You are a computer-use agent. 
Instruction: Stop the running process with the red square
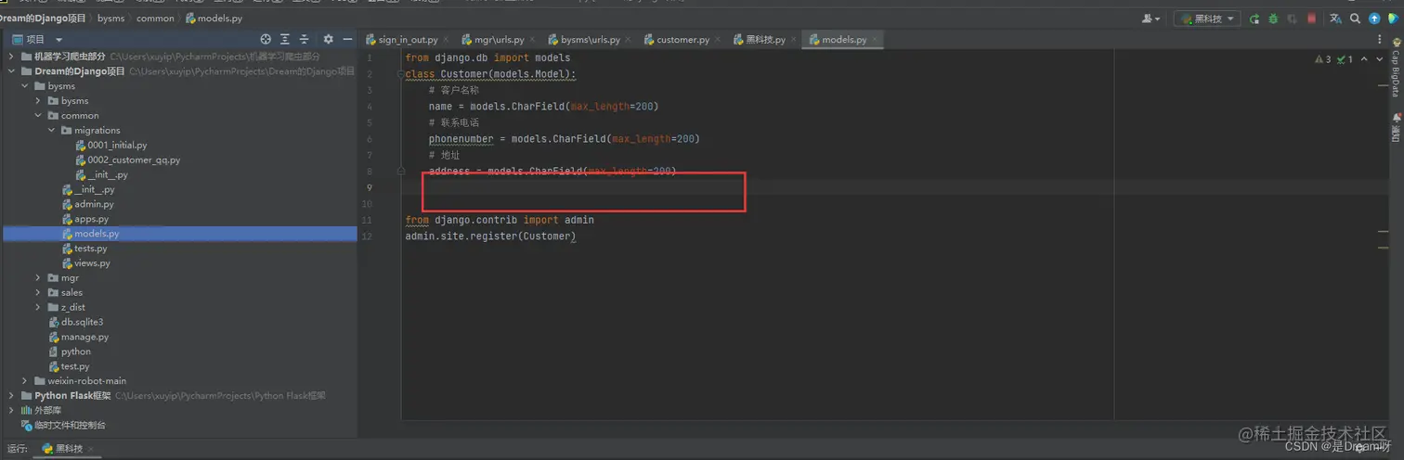pyautogui.click(x=1311, y=19)
